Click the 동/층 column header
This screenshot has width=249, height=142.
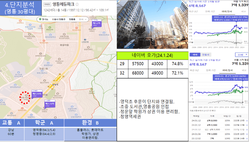238,116
